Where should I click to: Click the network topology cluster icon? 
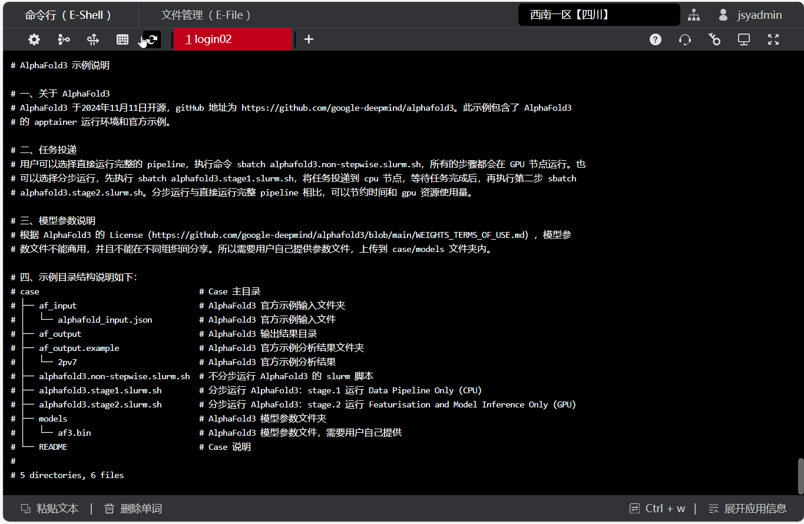coord(693,15)
